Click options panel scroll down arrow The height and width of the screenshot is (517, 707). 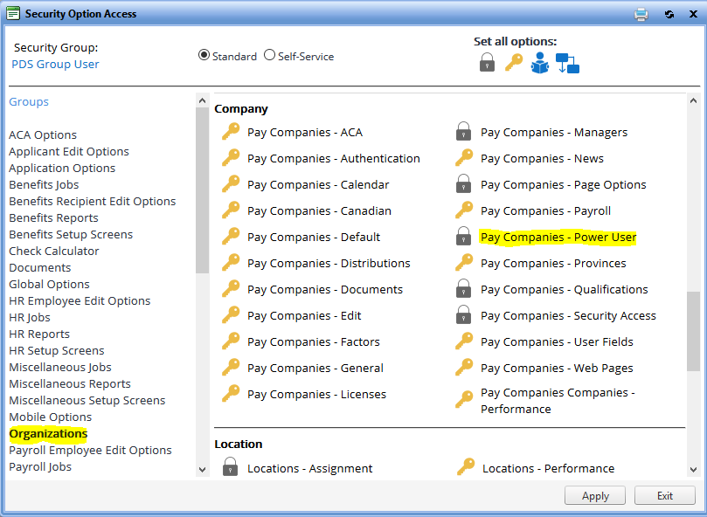(x=693, y=470)
